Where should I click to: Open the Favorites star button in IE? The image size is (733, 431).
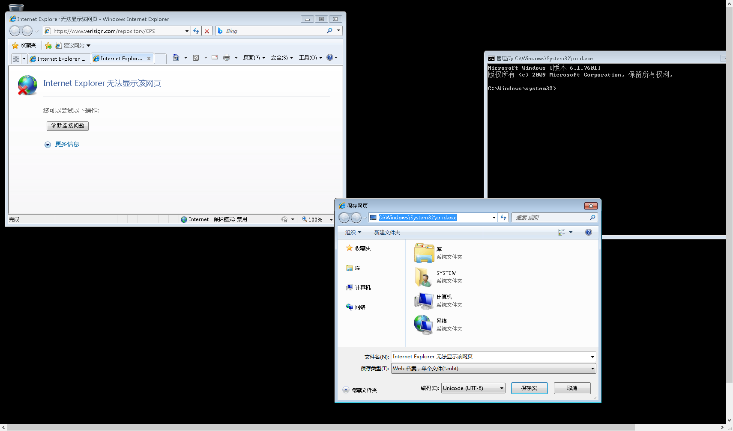pos(24,45)
